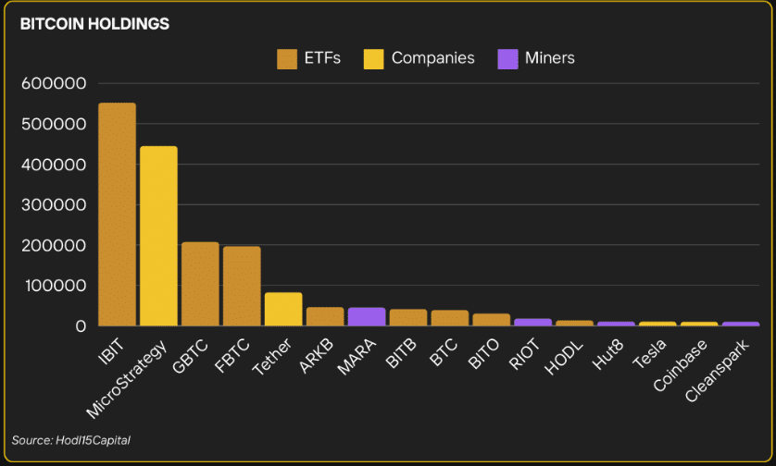Viewport: 776px width, 466px height.
Task: Click the Tether yellow bar
Action: pyautogui.click(x=283, y=309)
